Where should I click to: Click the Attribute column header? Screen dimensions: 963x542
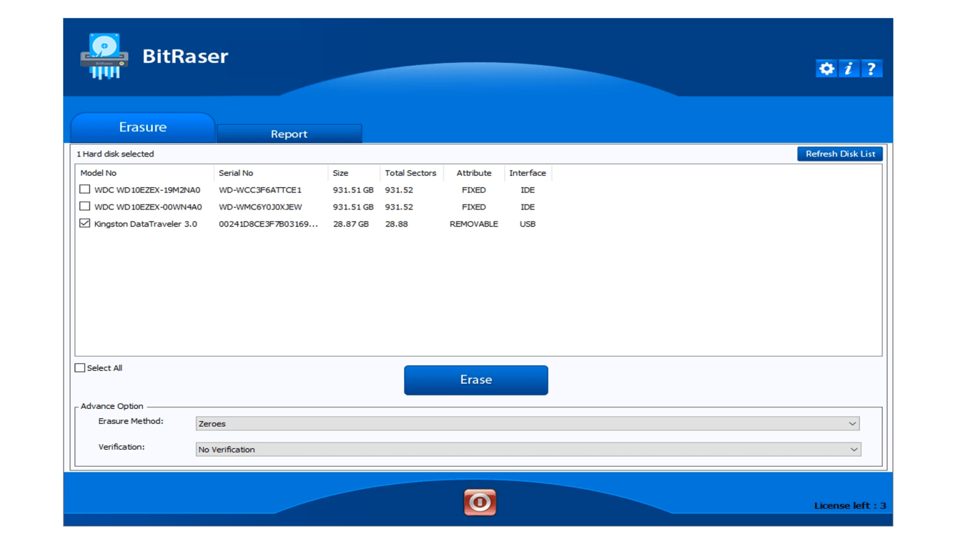point(474,173)
